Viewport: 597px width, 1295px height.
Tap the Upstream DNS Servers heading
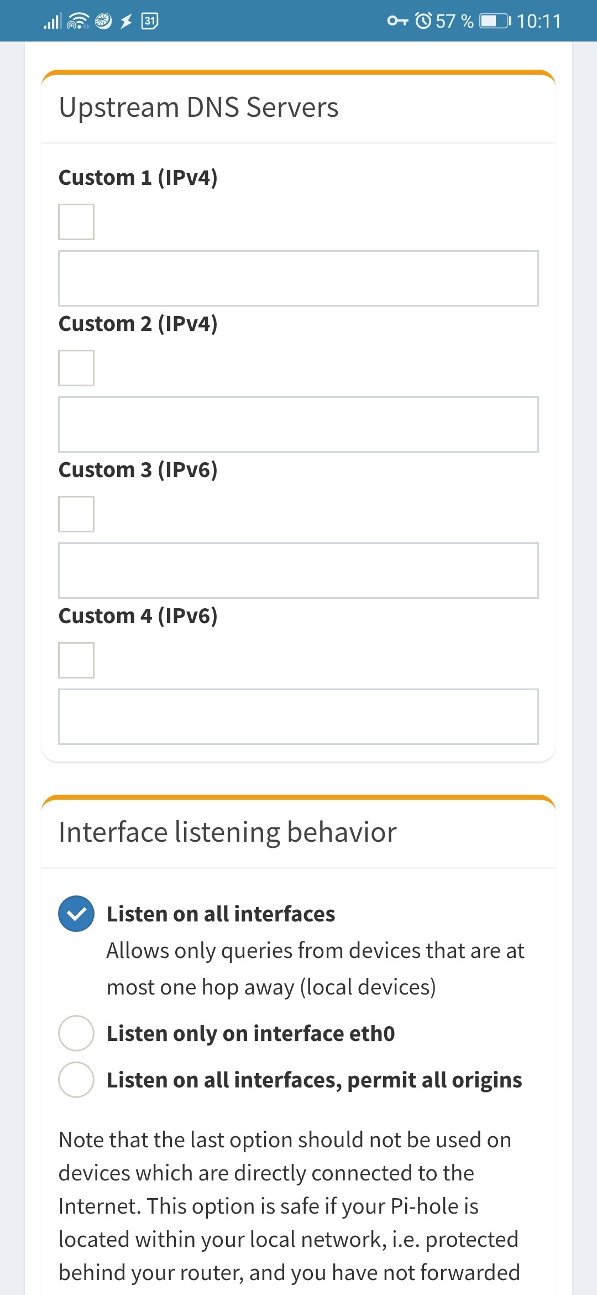[x=198, y=107]
